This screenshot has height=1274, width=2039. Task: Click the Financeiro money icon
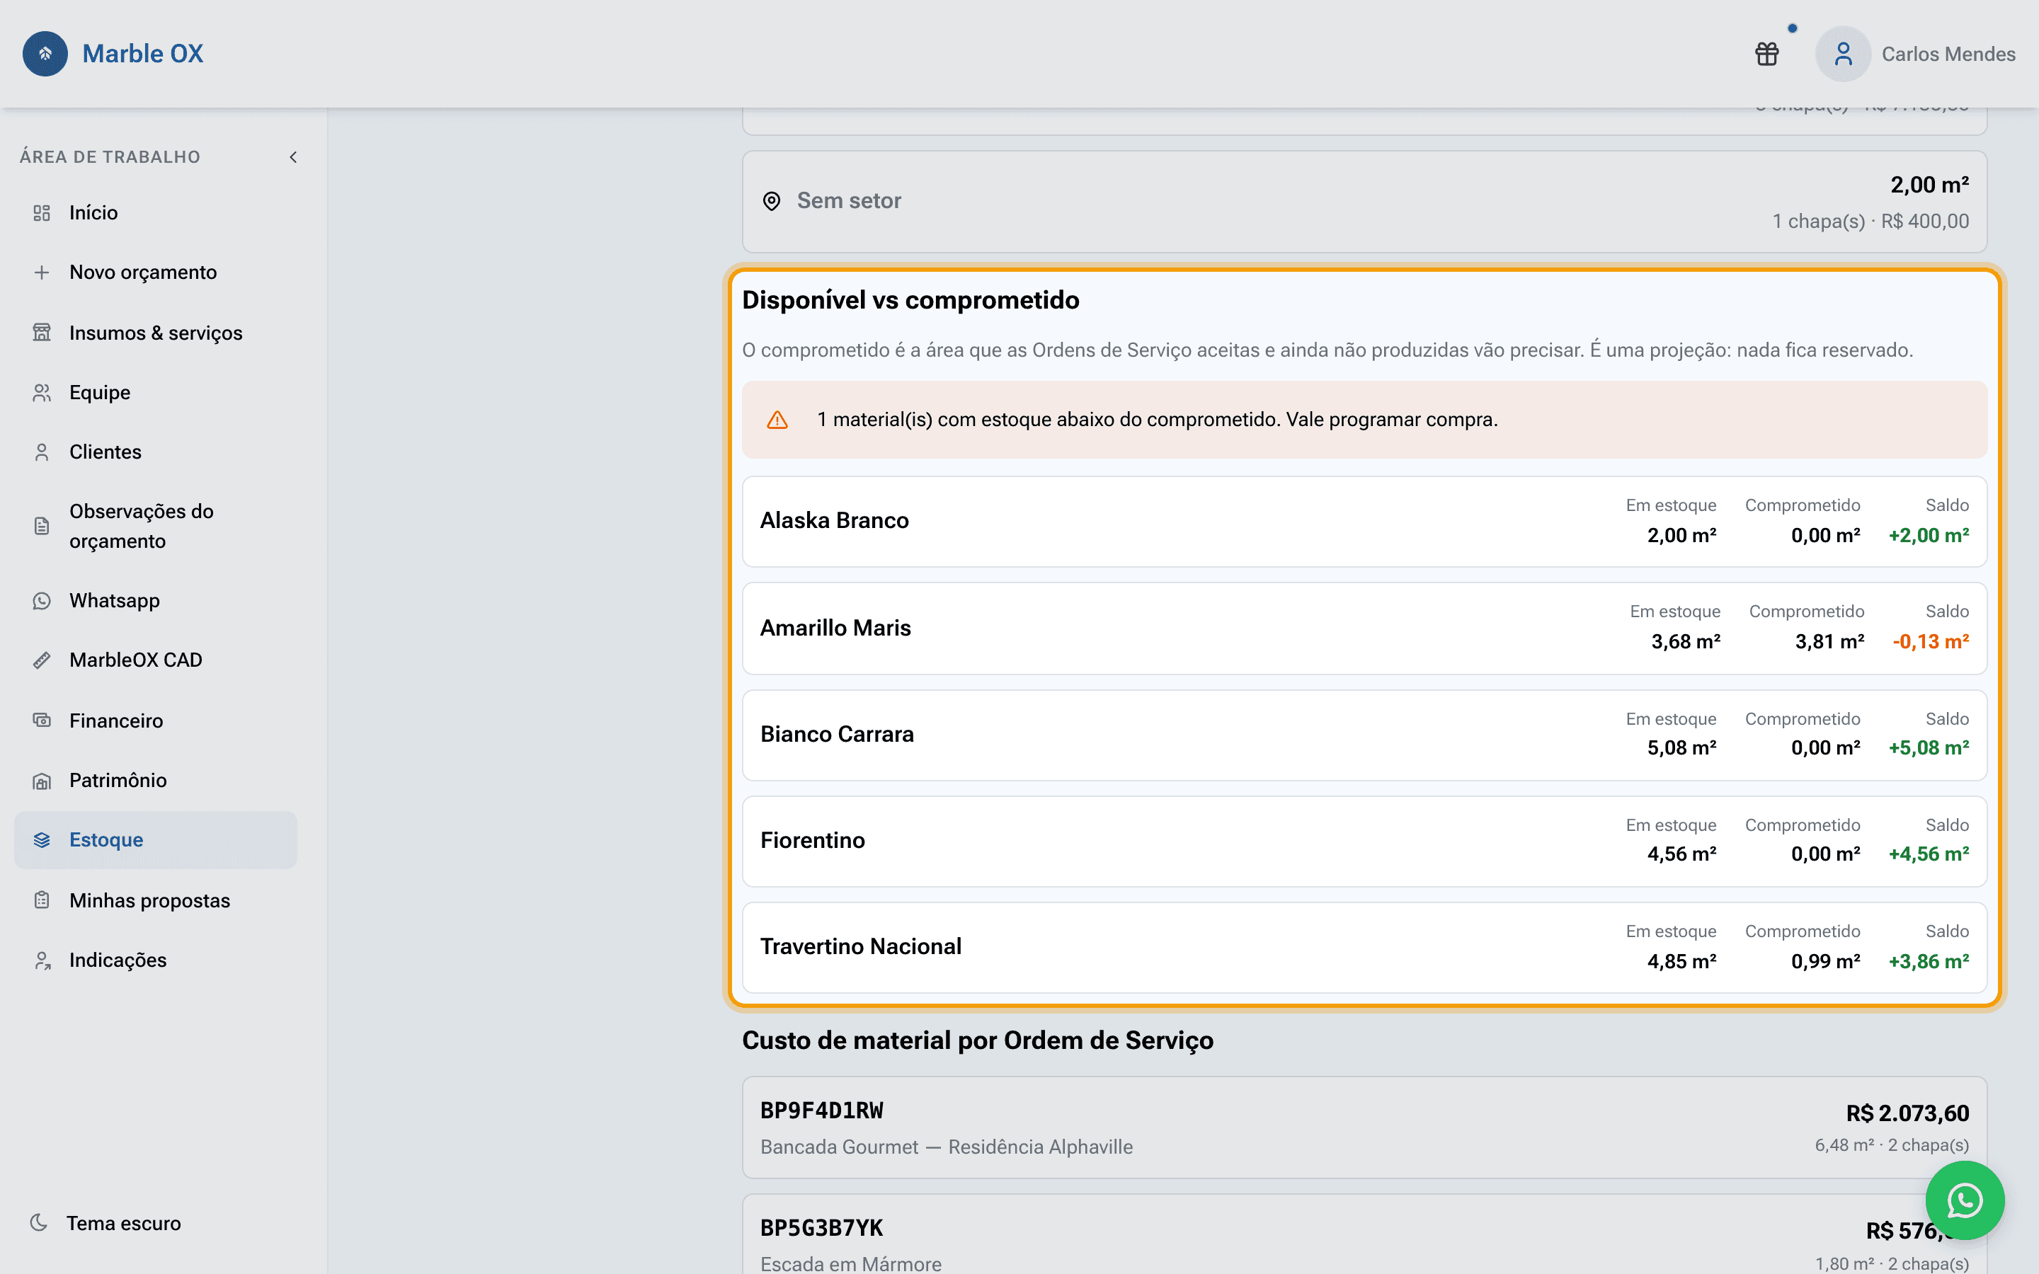pyautogui.click(x=41, y=721)
